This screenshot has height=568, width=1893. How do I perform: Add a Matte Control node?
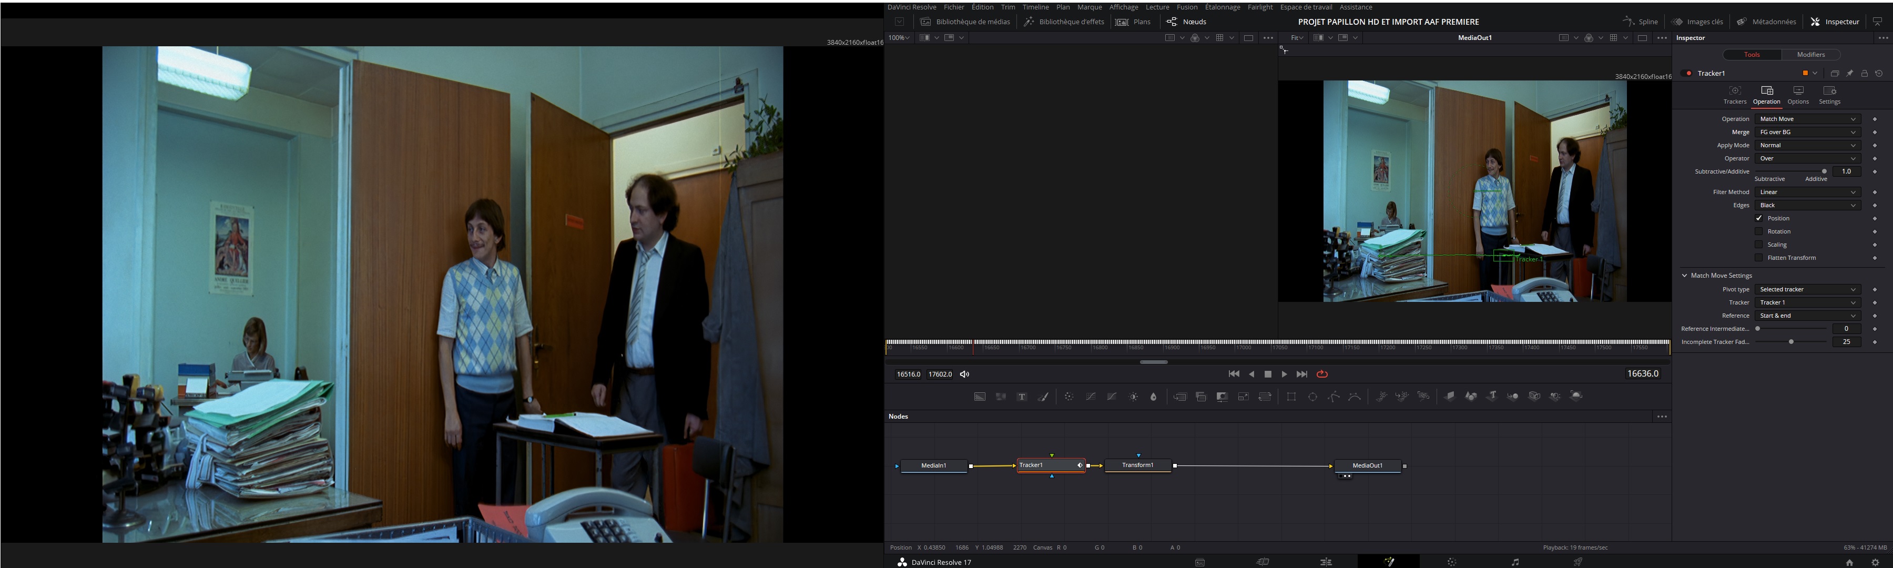coord(1222,397)
